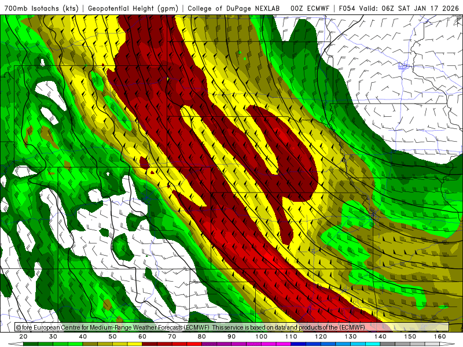Click the 'Valid: 06Z SAT JAN 17 2026' text
463x347 pixels.
(x=409, y=9)
